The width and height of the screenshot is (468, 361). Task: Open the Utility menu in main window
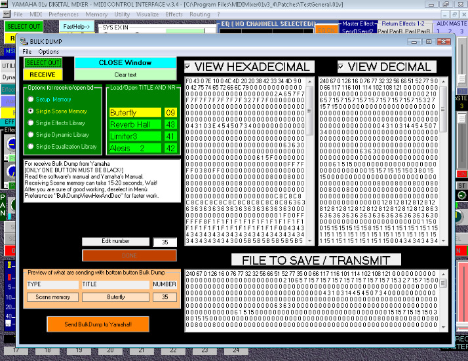(x=122, y=14)
